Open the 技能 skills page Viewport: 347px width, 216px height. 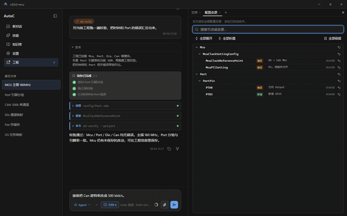click(x=31, y=36)
